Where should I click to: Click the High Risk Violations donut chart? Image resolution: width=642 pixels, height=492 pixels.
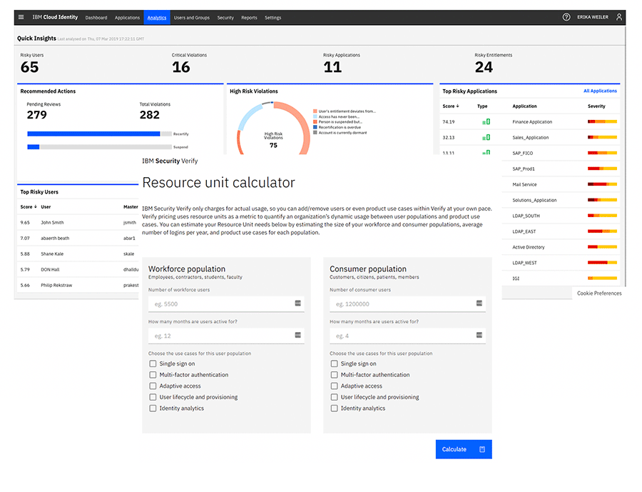tap(273, 128)
